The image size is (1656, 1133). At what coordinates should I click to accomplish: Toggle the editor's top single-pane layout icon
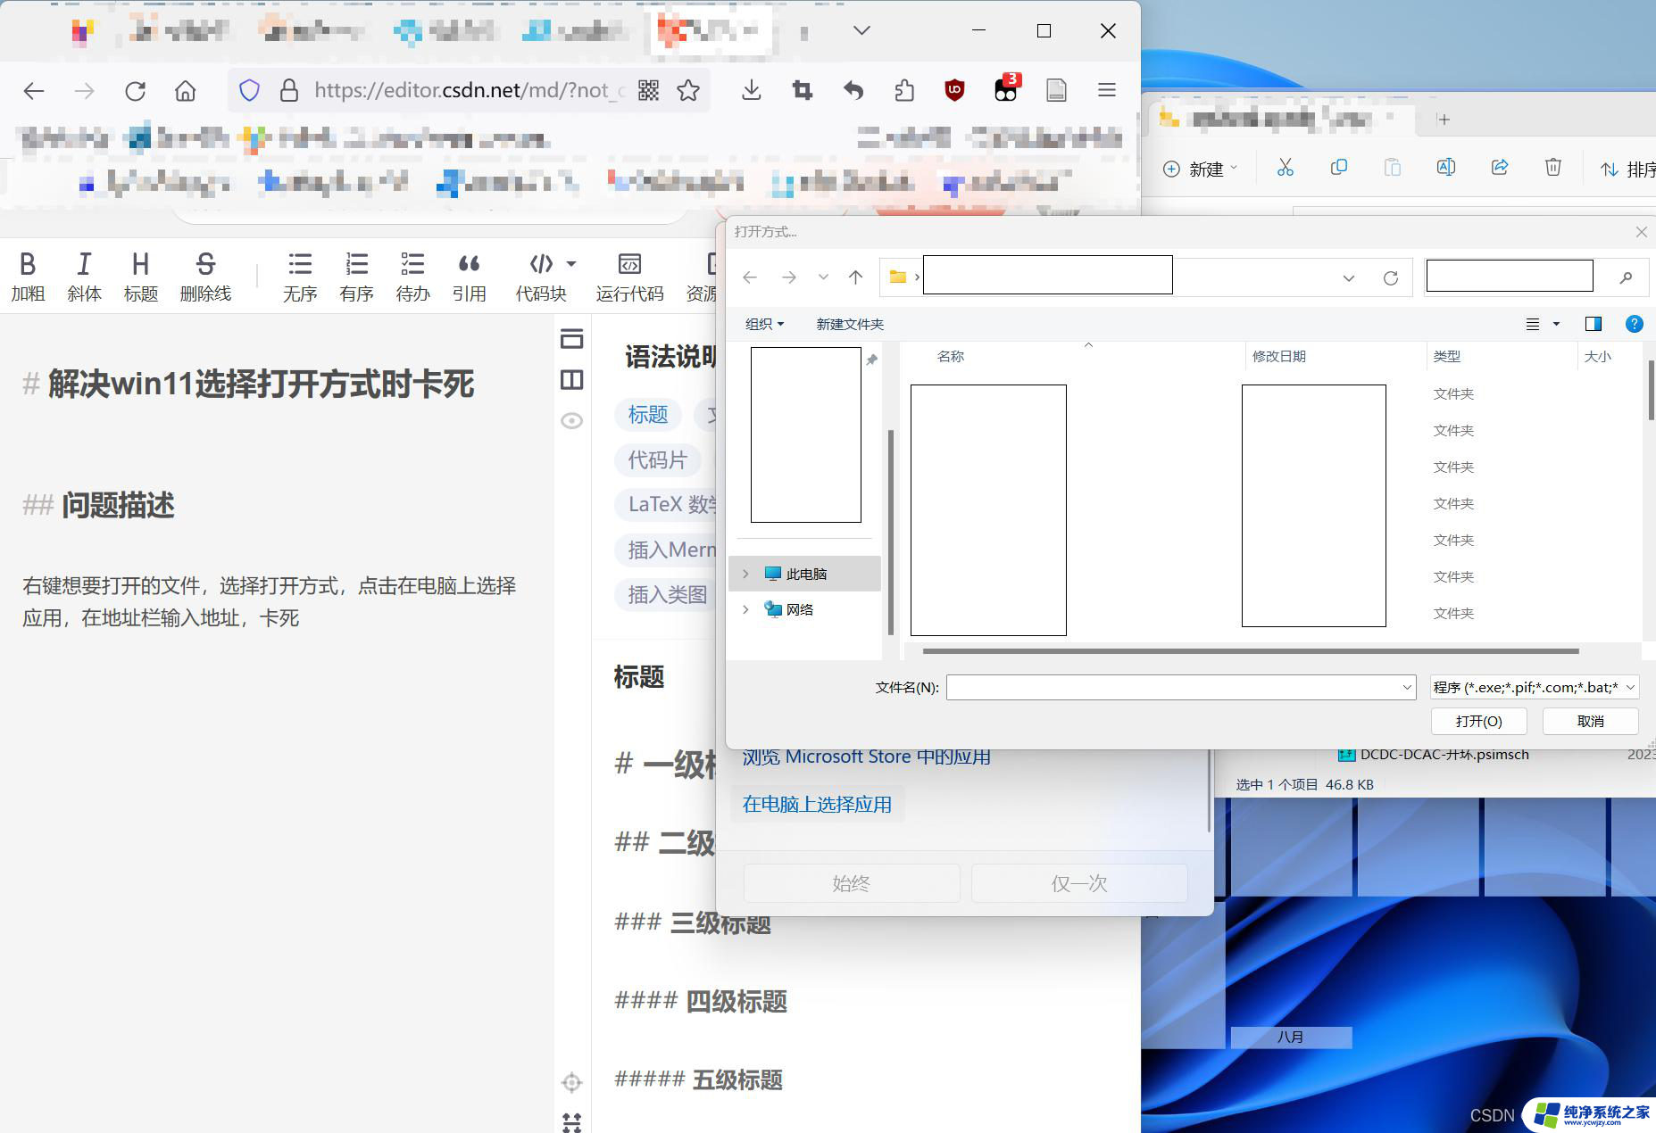tap(572, 339)
